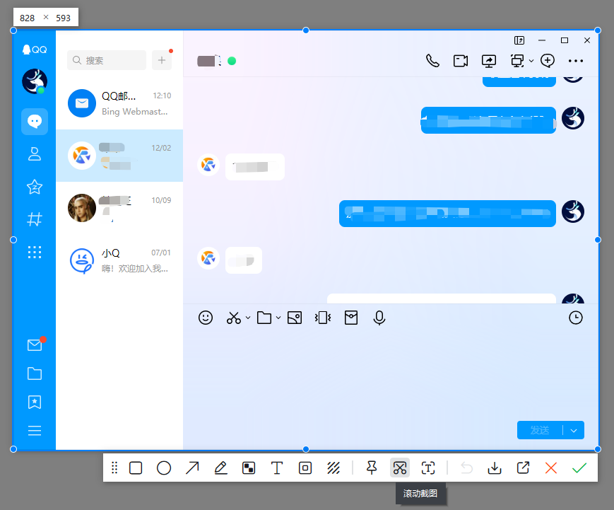Expand the dropdown arrow next to the folder icon

point(278,318)
